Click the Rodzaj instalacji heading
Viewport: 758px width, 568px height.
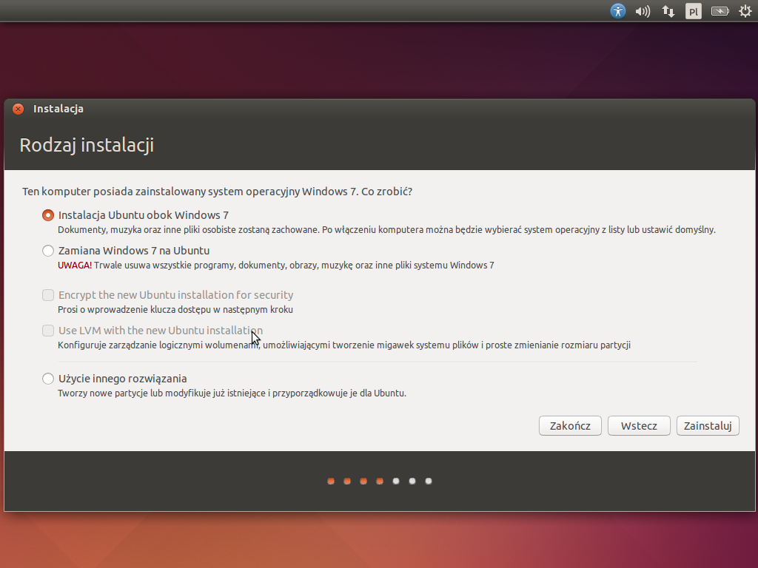87,146
